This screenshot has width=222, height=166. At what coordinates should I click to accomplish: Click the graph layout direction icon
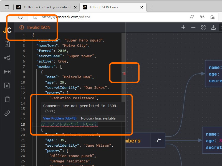[x=7, y=58]
